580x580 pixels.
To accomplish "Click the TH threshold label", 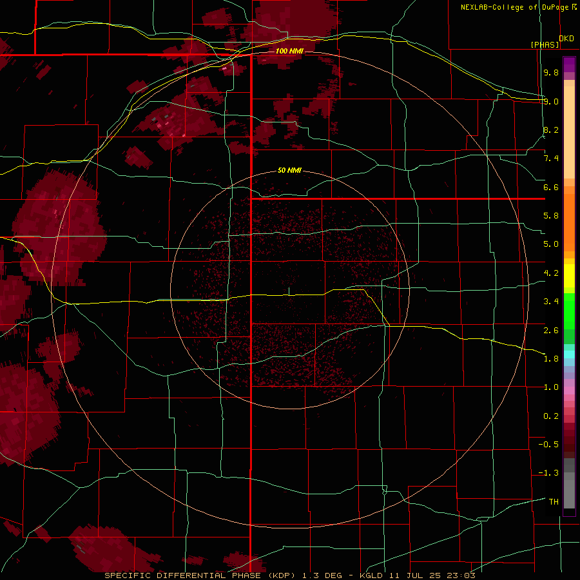I will point(554,501).
